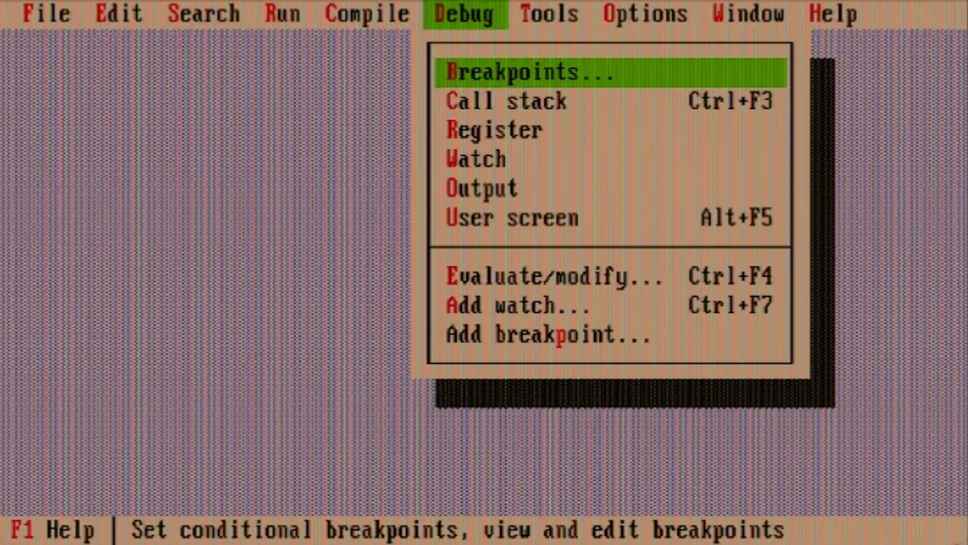
Task: Select Call stack entry
Action: pos(610,101)
